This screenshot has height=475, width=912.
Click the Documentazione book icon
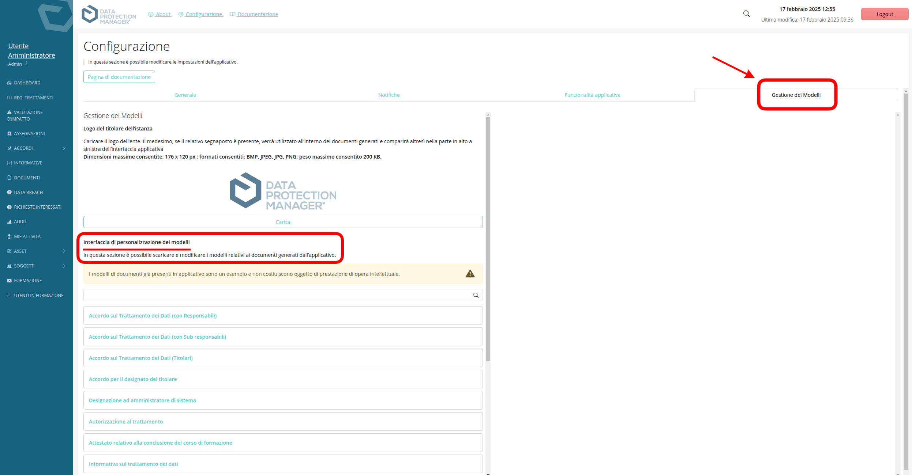click(232, 14)
